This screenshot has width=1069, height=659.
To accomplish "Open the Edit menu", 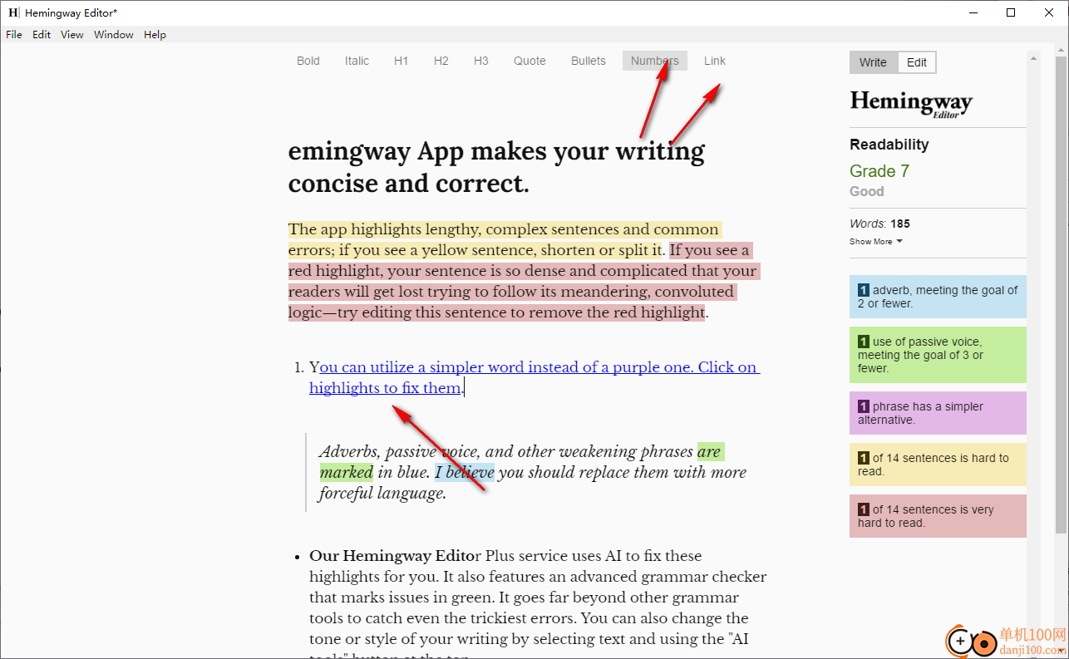I will [x=42, y=35].
